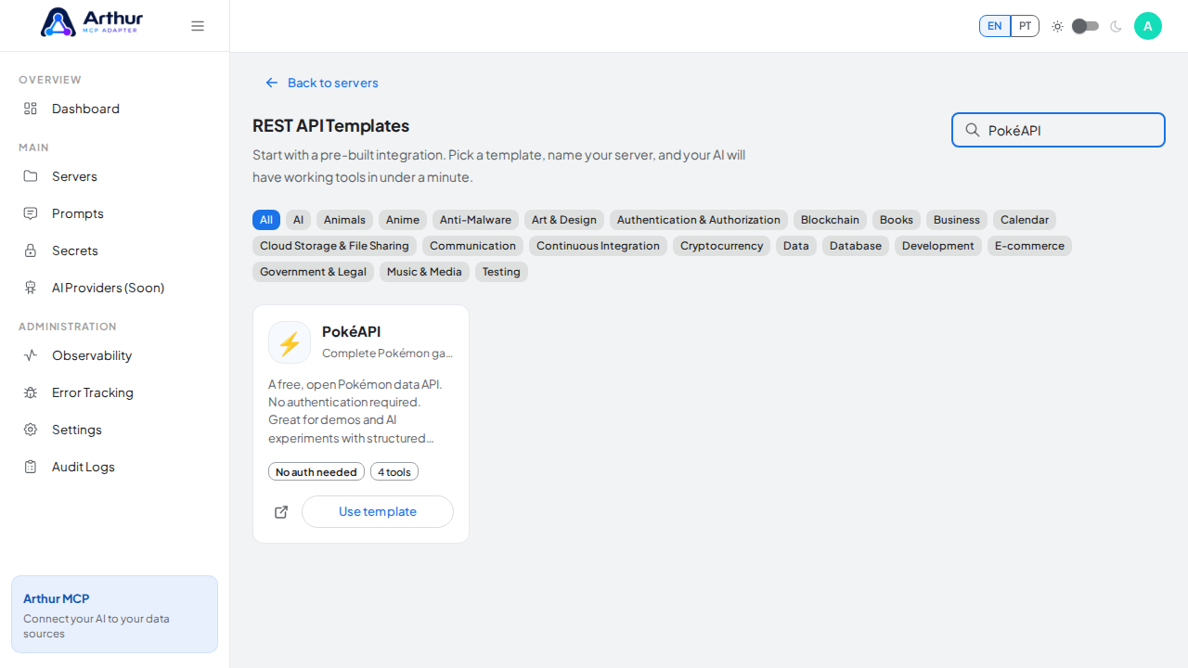
Task: Switch language to PT
Action: tap(1025, 26)
